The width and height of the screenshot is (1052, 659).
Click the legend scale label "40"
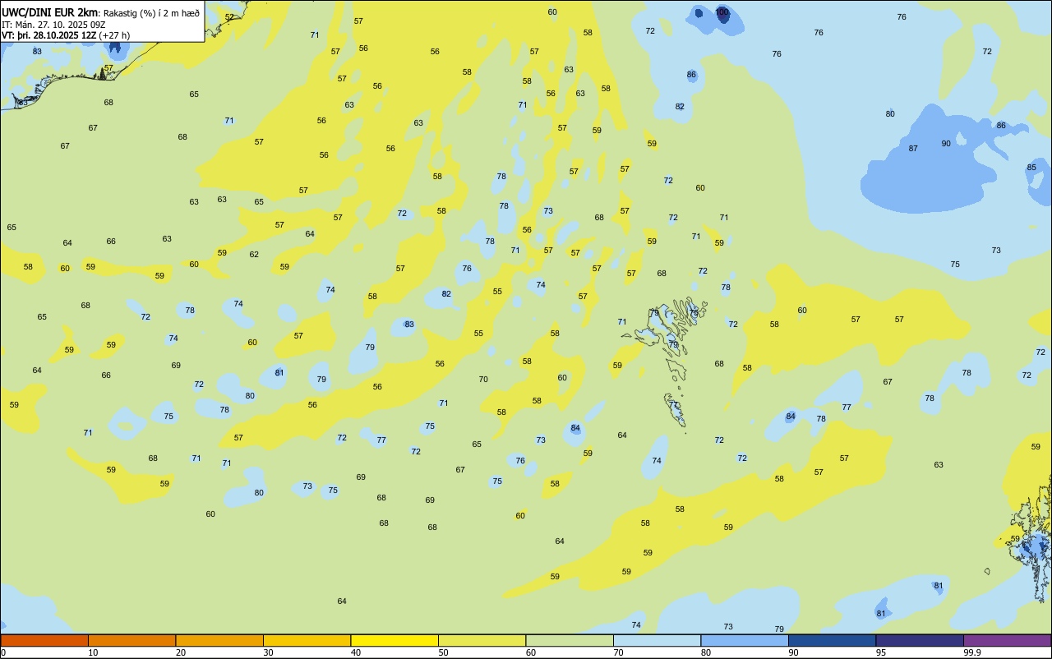pos(356,652)
